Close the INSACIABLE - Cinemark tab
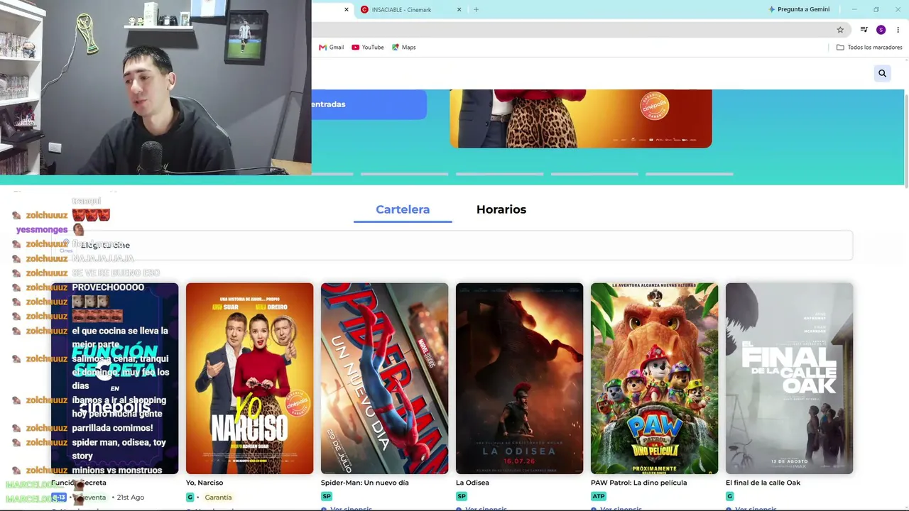 pos(459,9)
